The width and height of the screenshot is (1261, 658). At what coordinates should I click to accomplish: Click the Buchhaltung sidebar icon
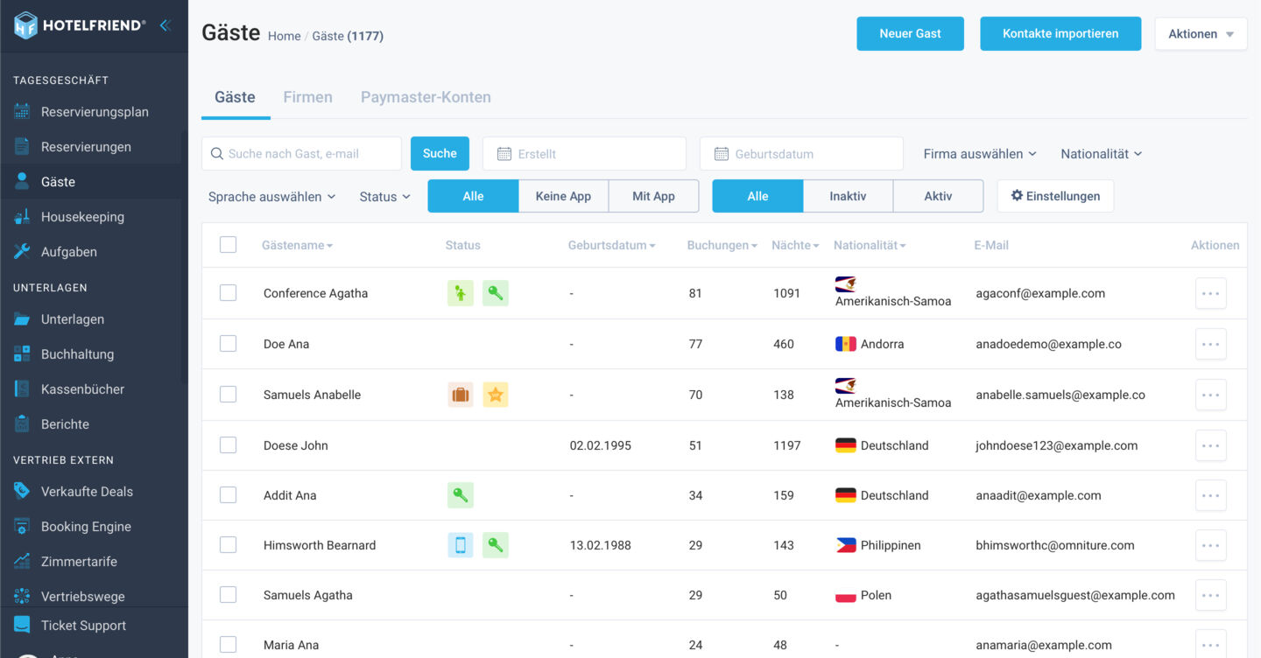tap(22, 354)
